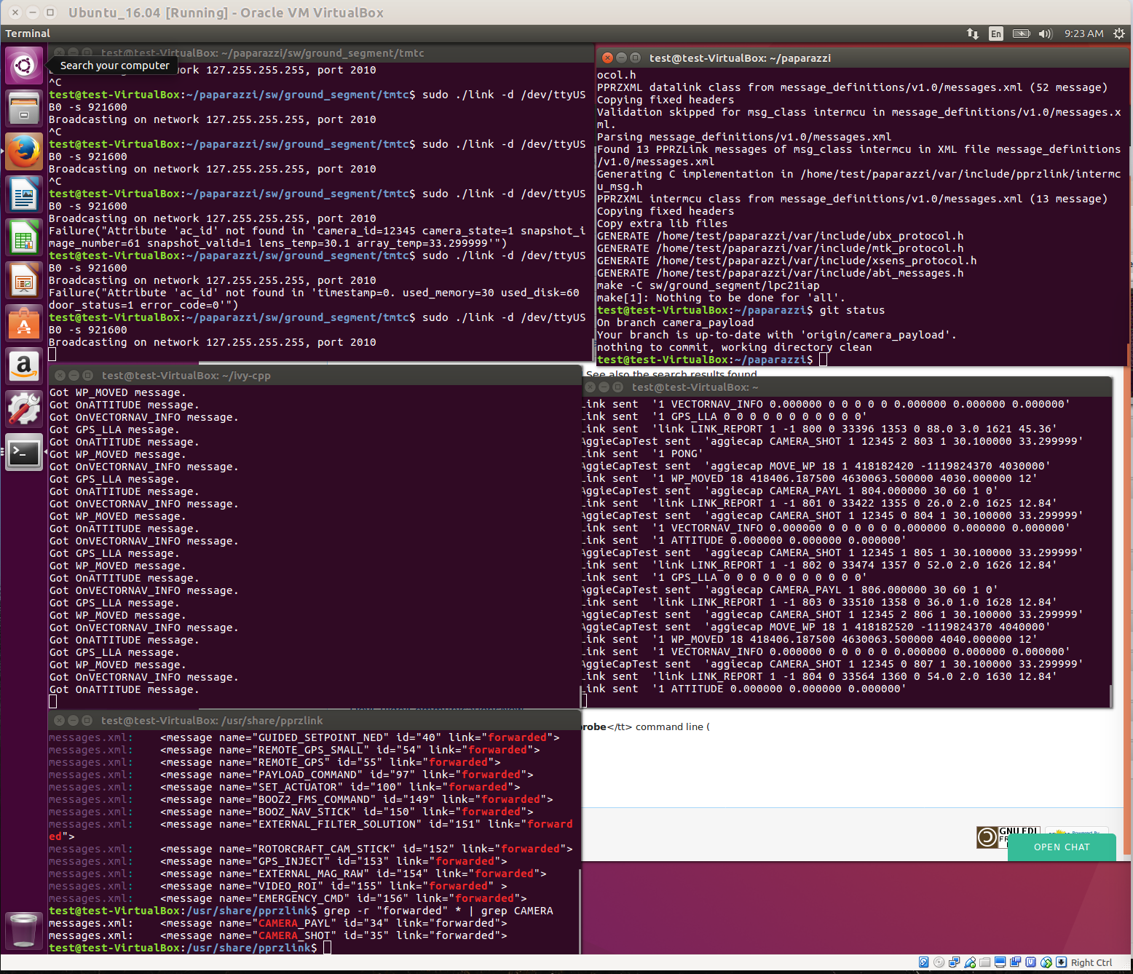Open LibreOffice Calc from the launcher

coord(24,237)
